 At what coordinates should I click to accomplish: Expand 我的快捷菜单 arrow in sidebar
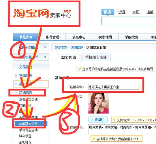click(45, 57)
